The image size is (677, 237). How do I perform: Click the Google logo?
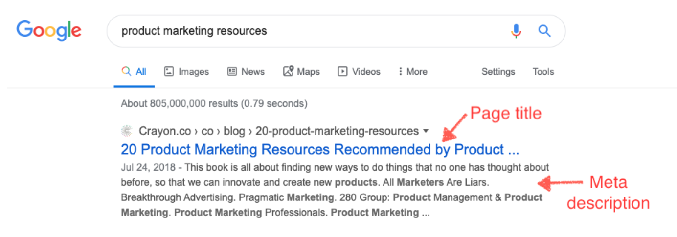(49, 31)
